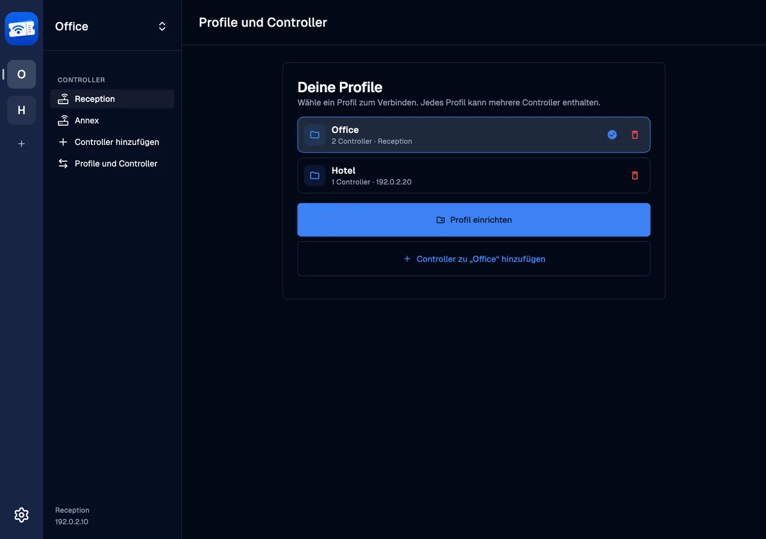Open settings via gear icon
Viewport: 766px width, 539px height.
tap(22, 515)
